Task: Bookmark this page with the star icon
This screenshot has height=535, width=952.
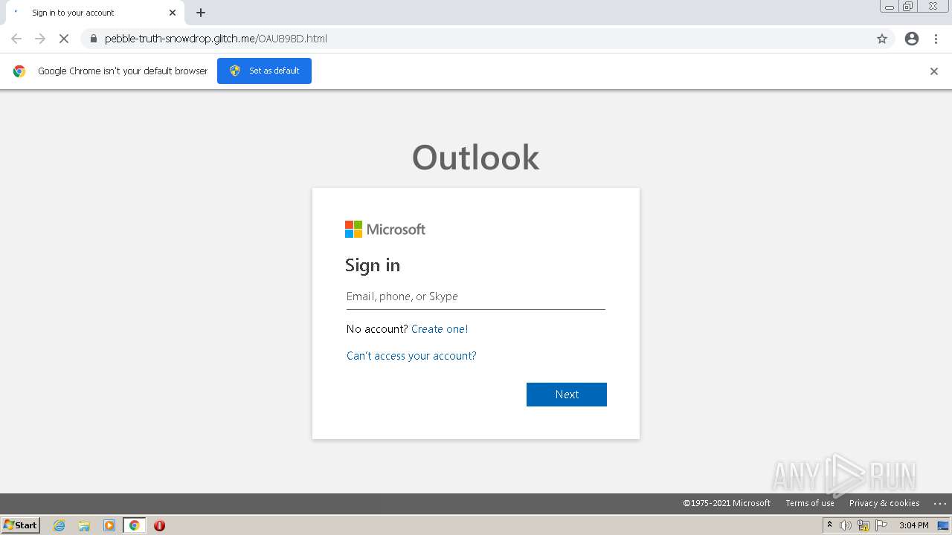Action: point(882,39)
